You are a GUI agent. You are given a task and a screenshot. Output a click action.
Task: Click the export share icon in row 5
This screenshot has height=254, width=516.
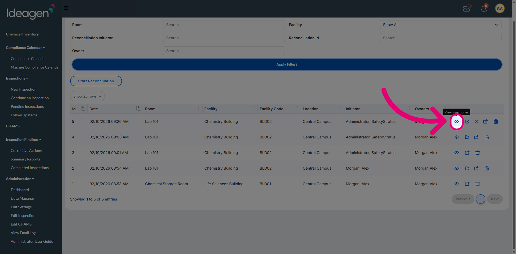coord(485,121)
